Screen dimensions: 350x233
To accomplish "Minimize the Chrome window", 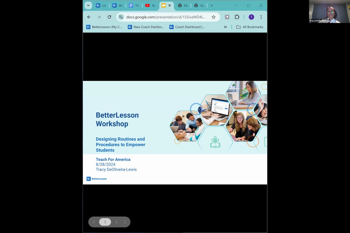I will [x=236, y=5].
